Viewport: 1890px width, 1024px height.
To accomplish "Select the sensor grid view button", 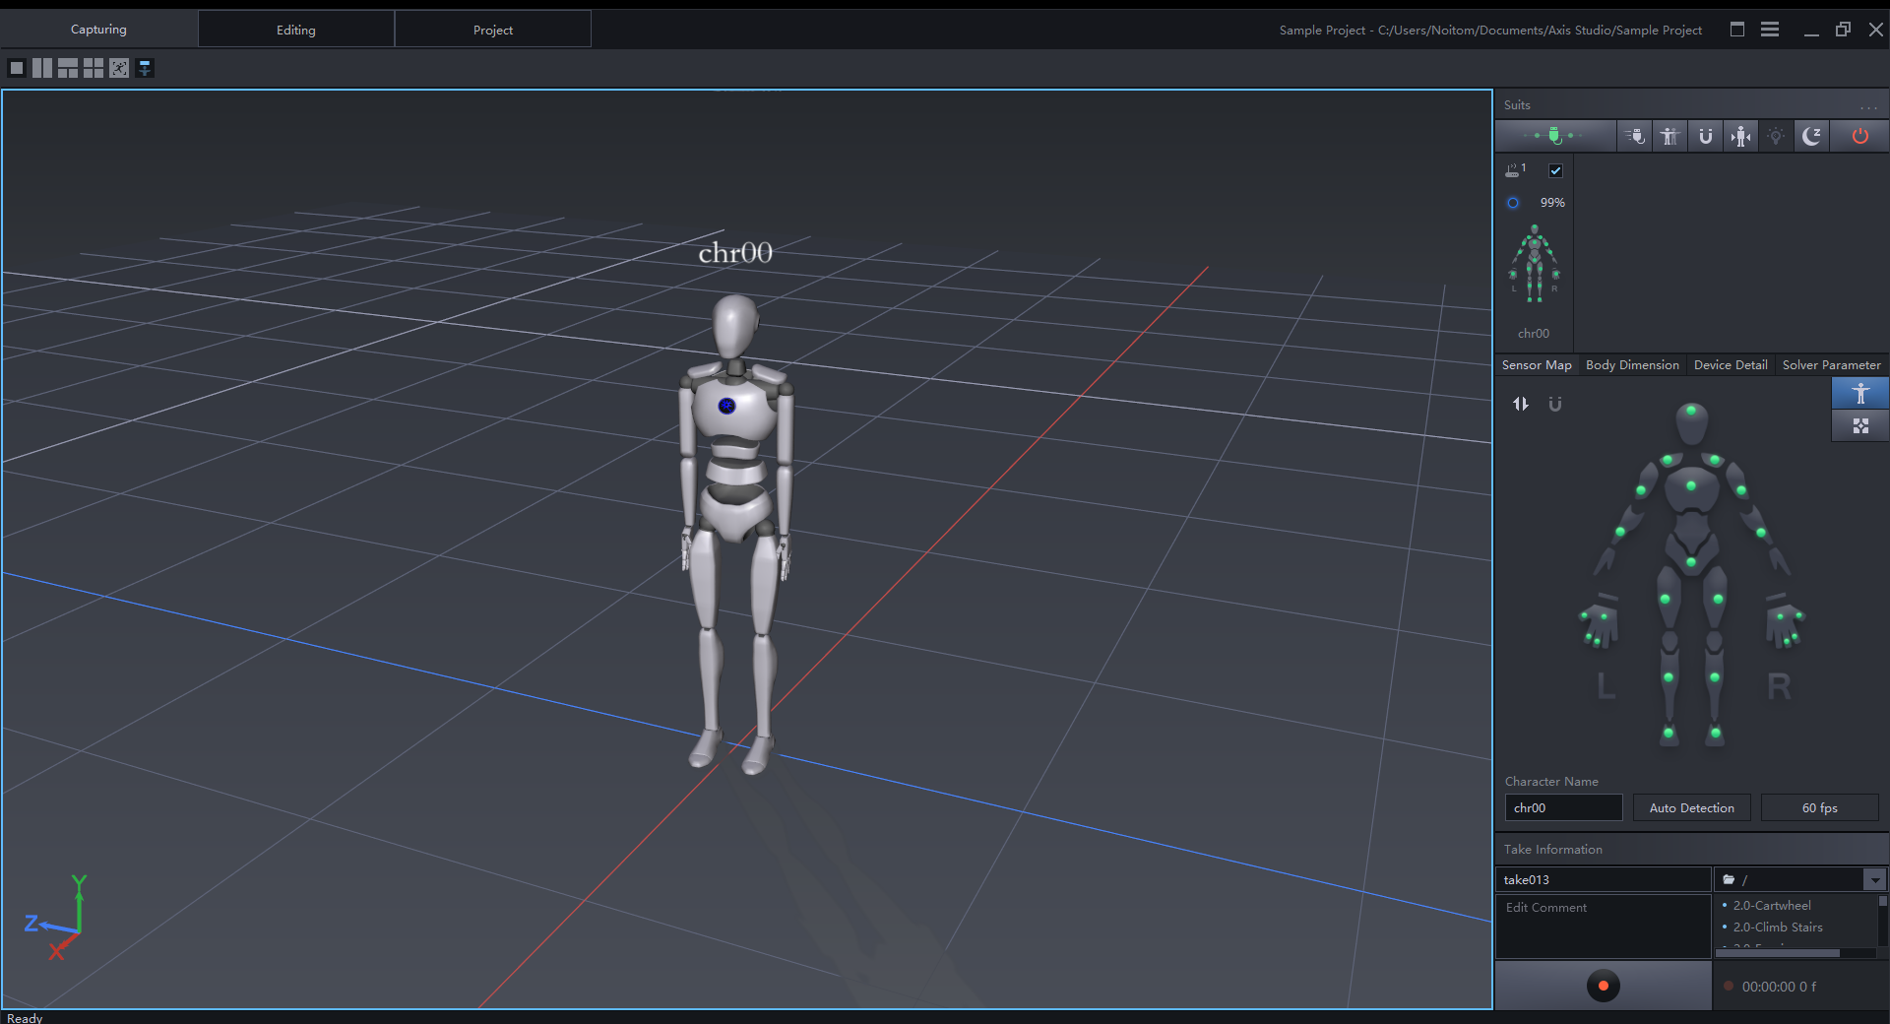I will (1860, 426).
